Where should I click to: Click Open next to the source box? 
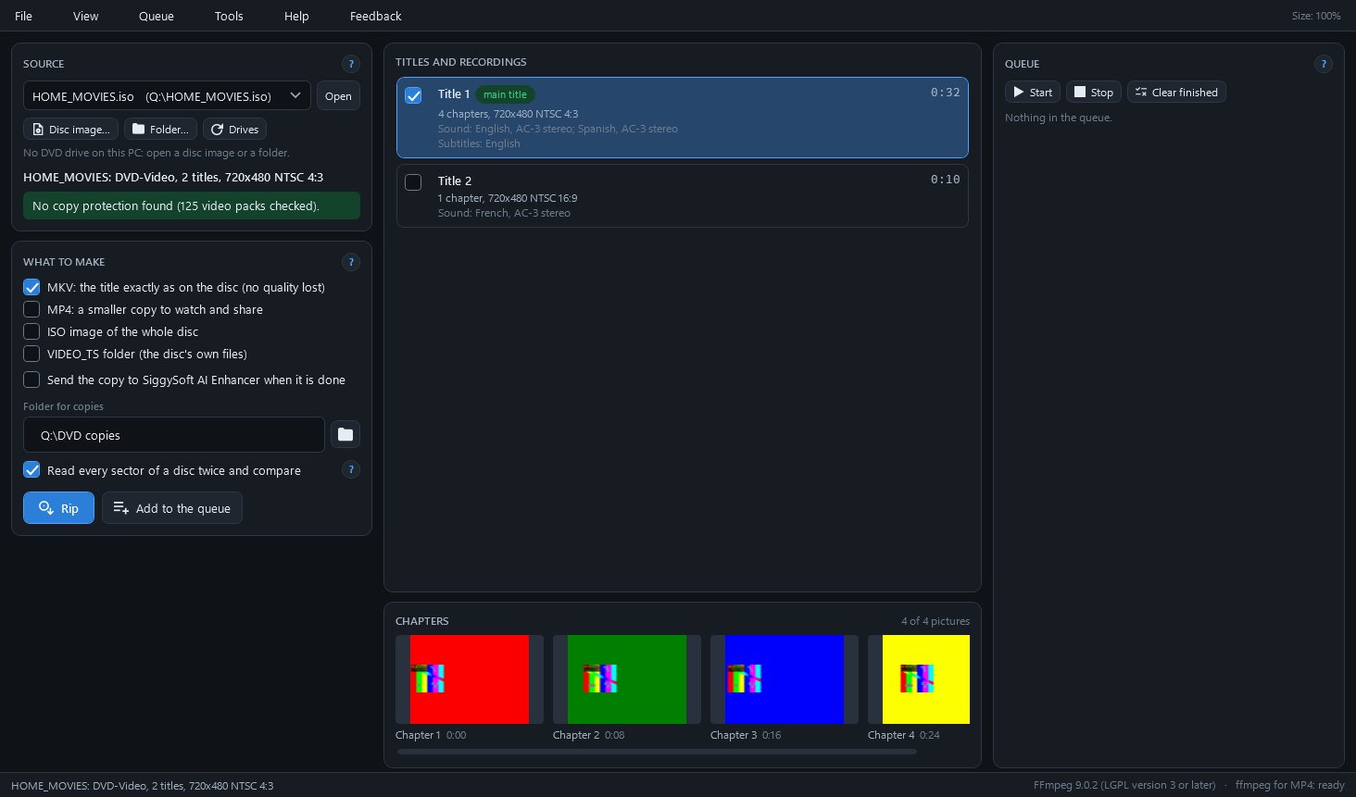(338, 96)
